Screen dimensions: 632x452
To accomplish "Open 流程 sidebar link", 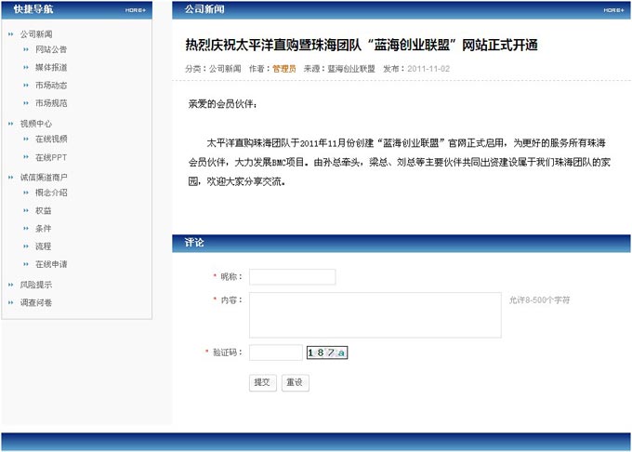I will point(43,246).
